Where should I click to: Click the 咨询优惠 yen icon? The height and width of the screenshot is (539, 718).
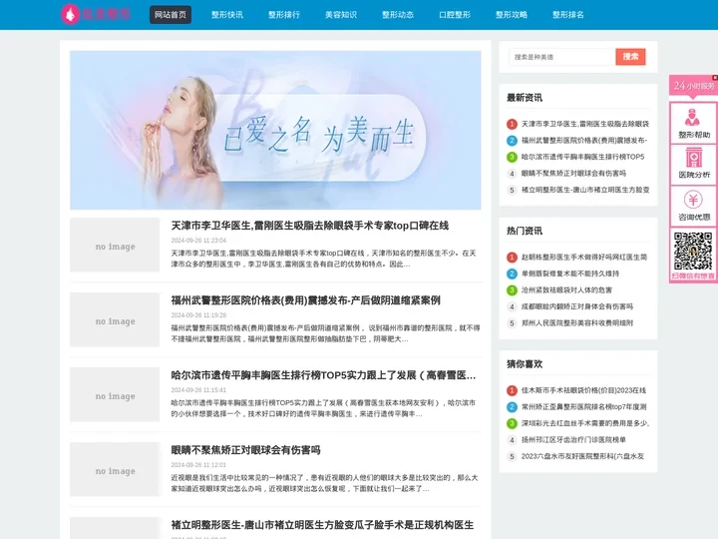click(693, 200)
